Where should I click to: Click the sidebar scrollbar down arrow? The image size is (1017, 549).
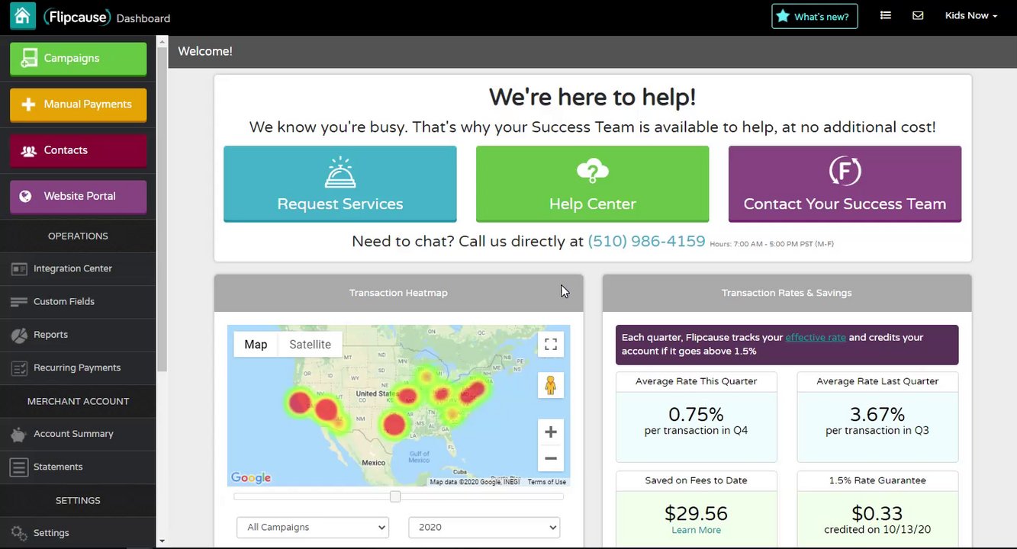pyautogui.click(x=161, y=541)
